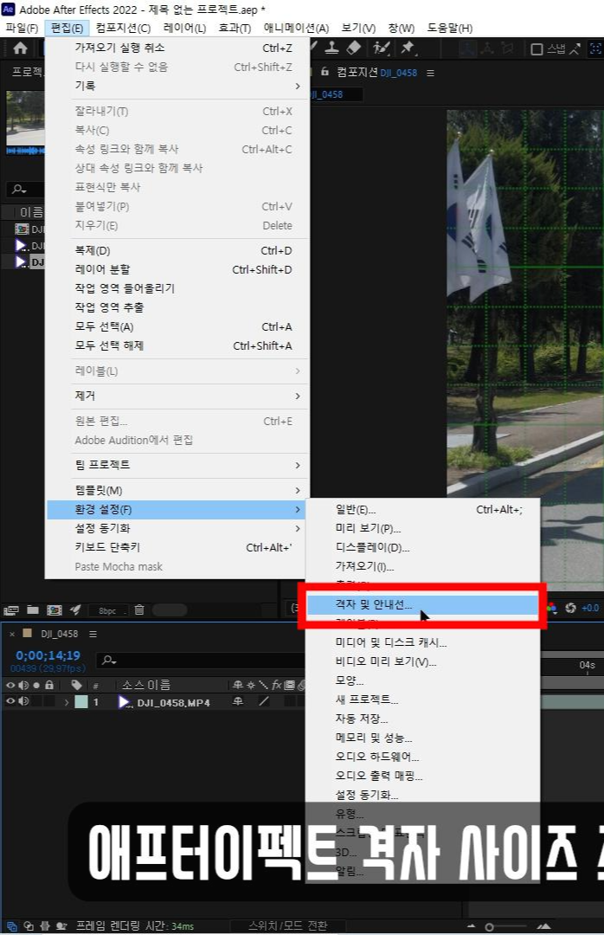Open the 레이어(L) menu
Viewport: 604px width, 935px height.
(184, 28)
